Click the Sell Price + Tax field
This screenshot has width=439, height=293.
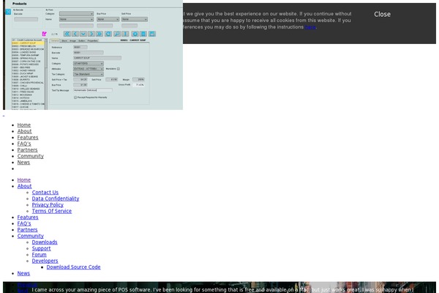(80, 80)
